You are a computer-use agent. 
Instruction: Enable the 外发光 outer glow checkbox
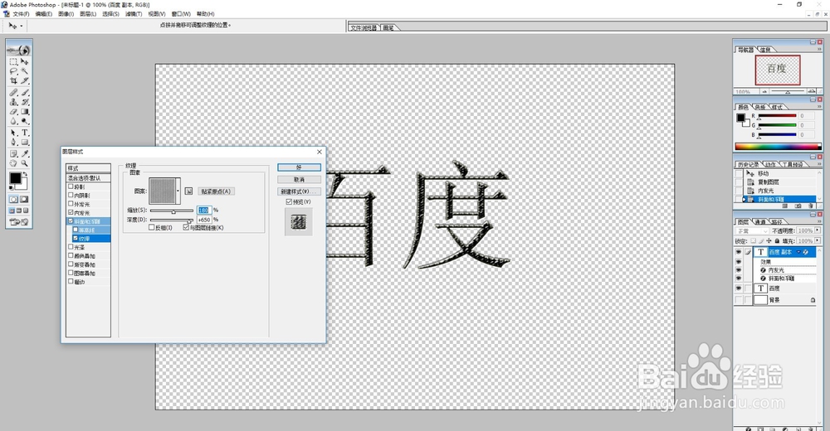71,204
